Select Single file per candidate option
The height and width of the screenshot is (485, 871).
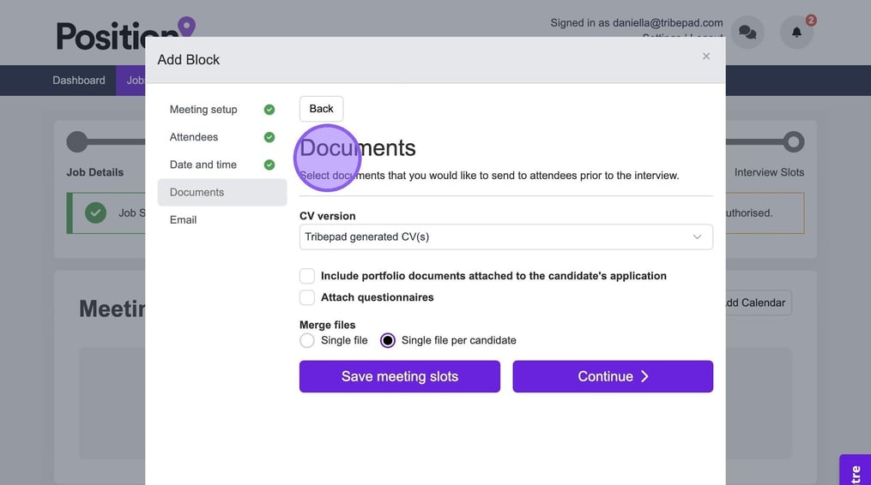click(x=388, y=340)
